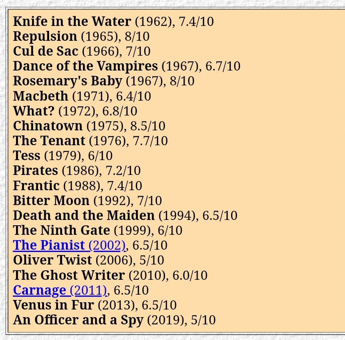Click the Rosemary's Baby title
The image size is (345, 340).
click(x=67, y=81)
